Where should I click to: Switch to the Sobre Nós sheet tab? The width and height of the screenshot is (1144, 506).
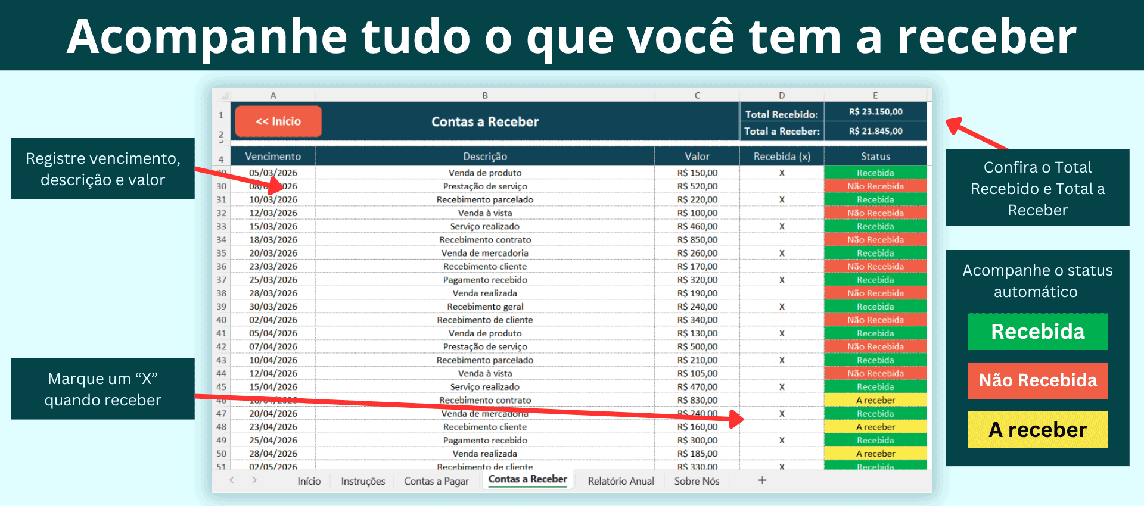tap(697, 481)
